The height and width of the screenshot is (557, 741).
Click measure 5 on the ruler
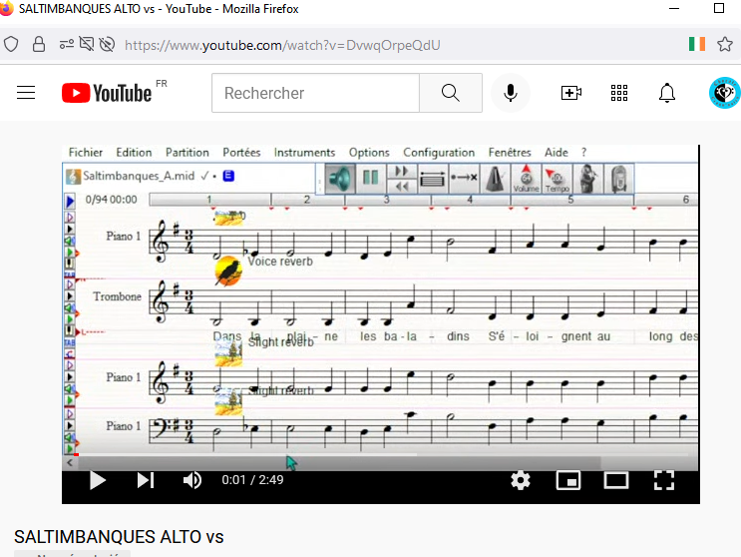coord(570,199)
